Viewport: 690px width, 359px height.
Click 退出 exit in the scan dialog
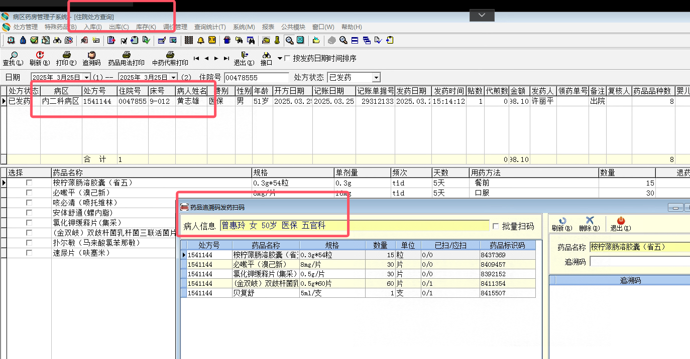(x=620, y=224)
